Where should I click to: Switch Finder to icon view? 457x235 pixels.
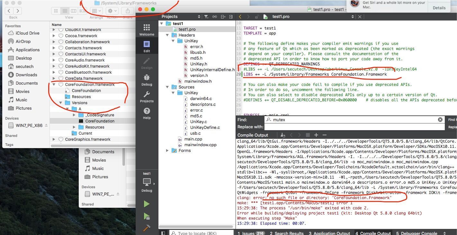tap(56, 11)
